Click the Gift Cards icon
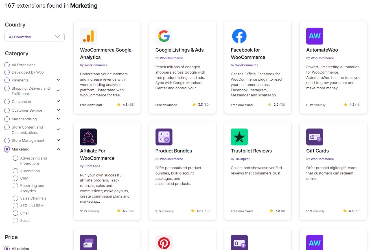Screen dimensions: 372x250 click(x=314, y=137)
